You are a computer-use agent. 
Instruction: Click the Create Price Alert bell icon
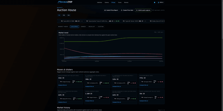122,10
